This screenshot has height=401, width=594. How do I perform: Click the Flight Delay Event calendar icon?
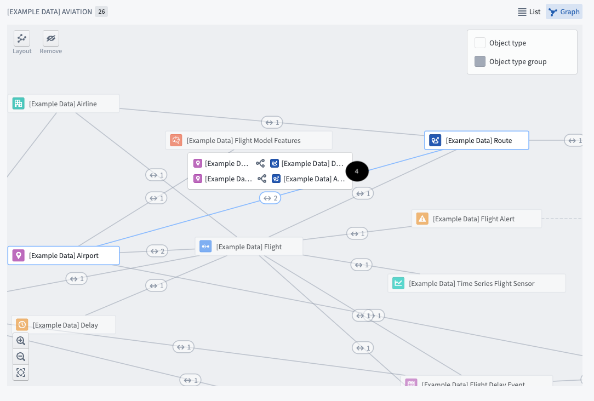click(411, 382)
